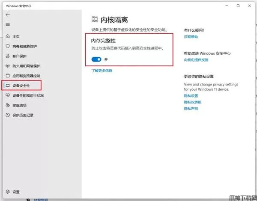Click the 内核隔离 chip icon in header
257x201 pixels.
(95, 20)
